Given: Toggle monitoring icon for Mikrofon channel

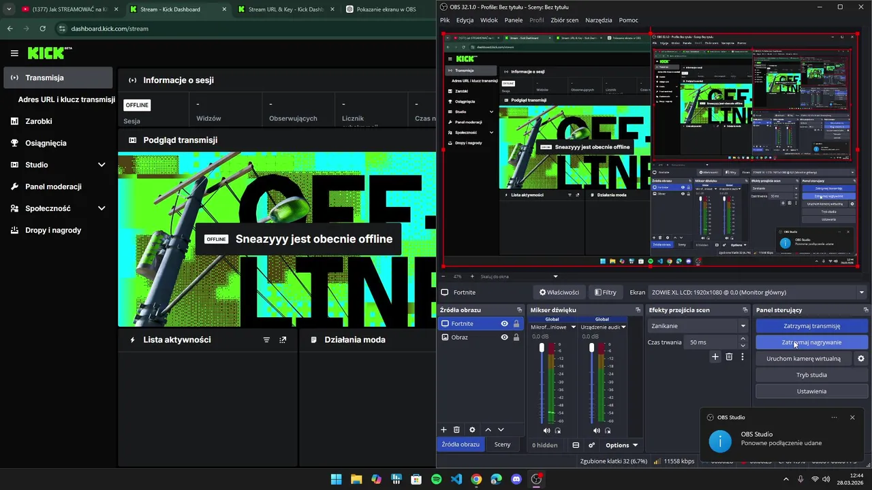Looking at the screenshot, I should pos(558,430).
